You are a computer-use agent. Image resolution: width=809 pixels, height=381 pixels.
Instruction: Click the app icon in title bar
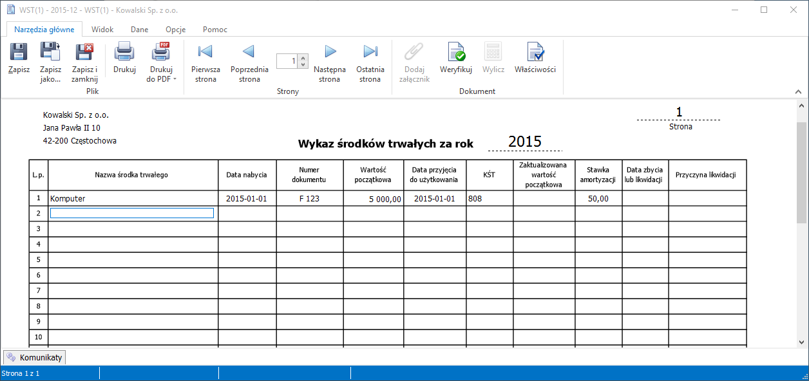coord(10,10)
